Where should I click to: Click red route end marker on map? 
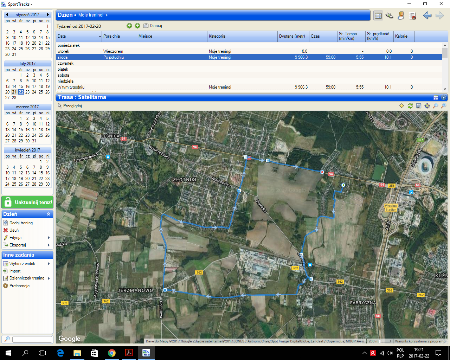coord(322,172)
